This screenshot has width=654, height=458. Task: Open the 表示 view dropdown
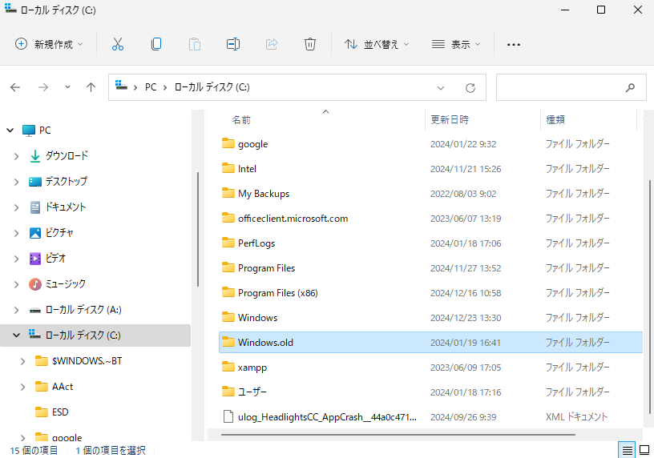[x=456, y=44]
